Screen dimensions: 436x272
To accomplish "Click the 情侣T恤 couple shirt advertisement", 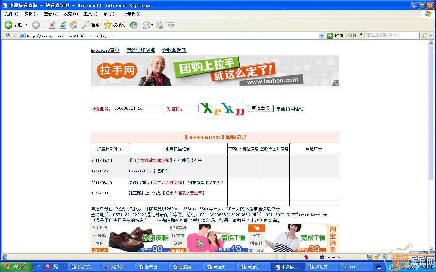I will pos(217,238).
